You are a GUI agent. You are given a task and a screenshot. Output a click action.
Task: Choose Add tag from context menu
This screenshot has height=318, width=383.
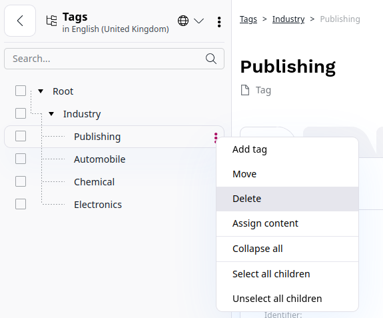[x=287, y=149]
